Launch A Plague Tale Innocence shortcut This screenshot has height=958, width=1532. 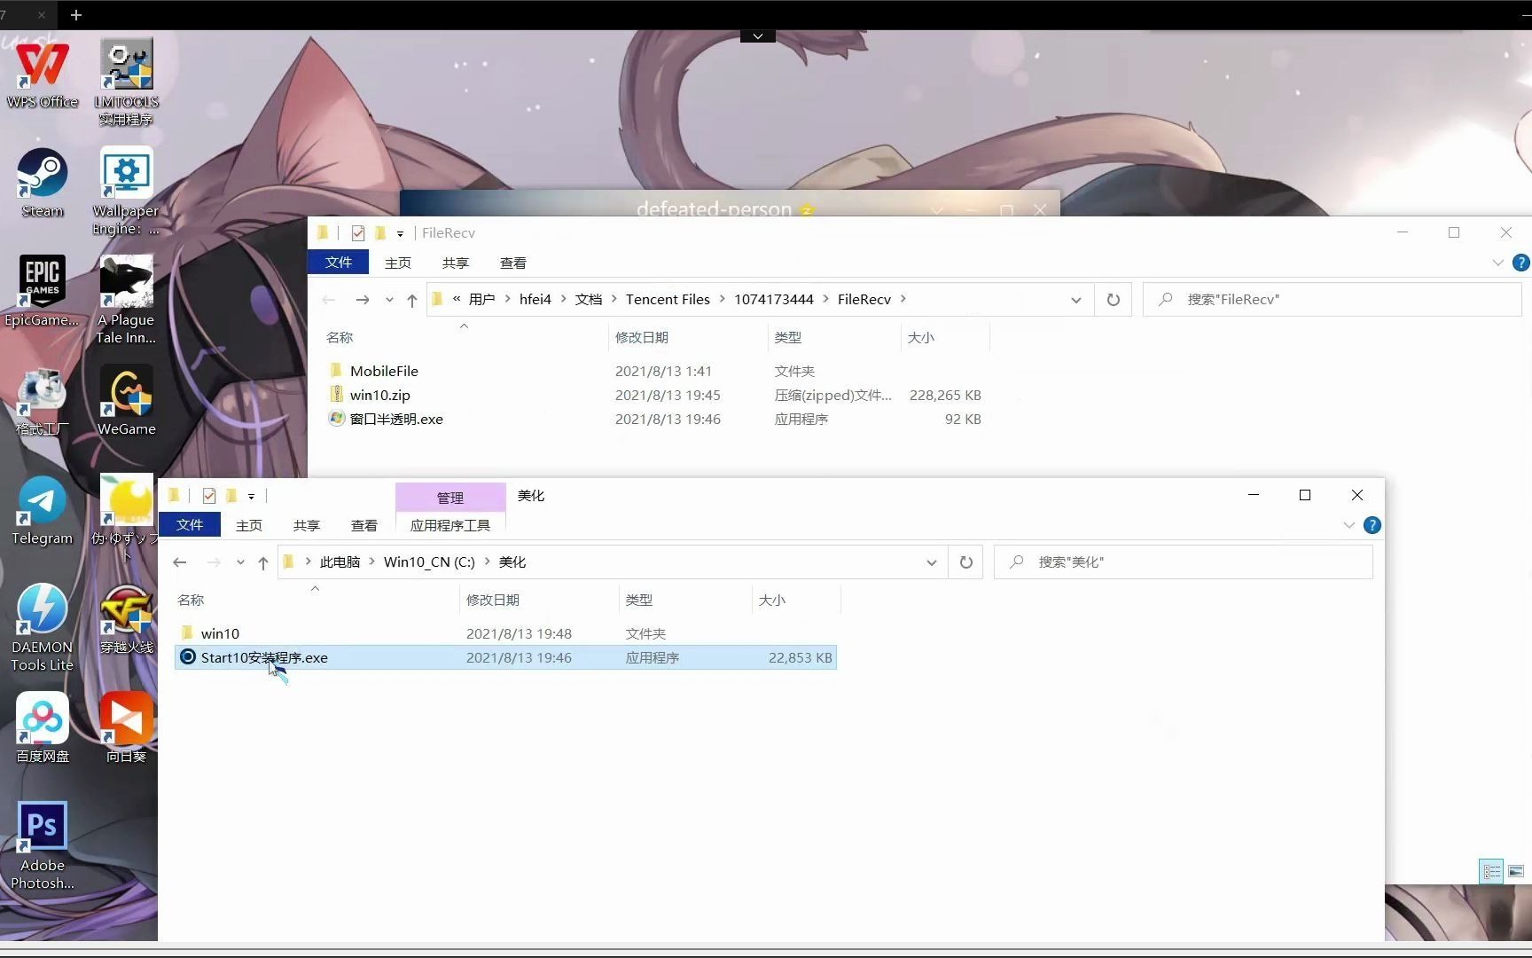tap(126, 300)
